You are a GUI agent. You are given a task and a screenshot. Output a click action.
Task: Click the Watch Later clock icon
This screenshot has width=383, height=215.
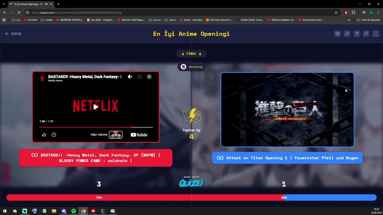[x=54, y=135]
